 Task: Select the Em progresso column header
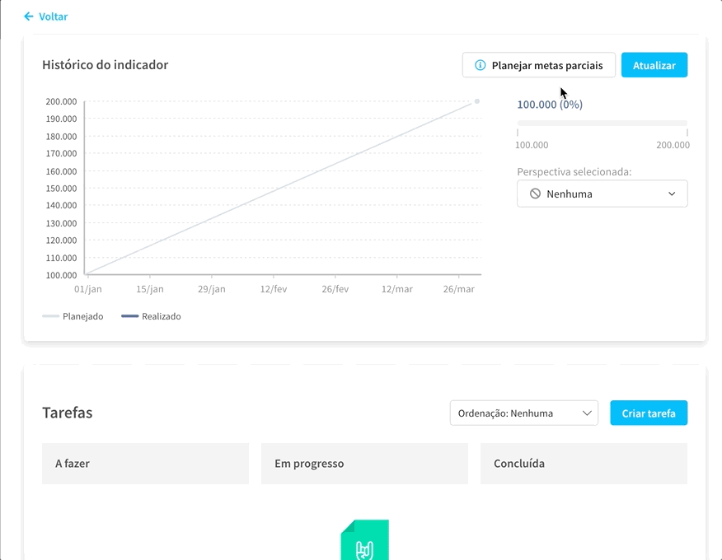pos(364,463)
